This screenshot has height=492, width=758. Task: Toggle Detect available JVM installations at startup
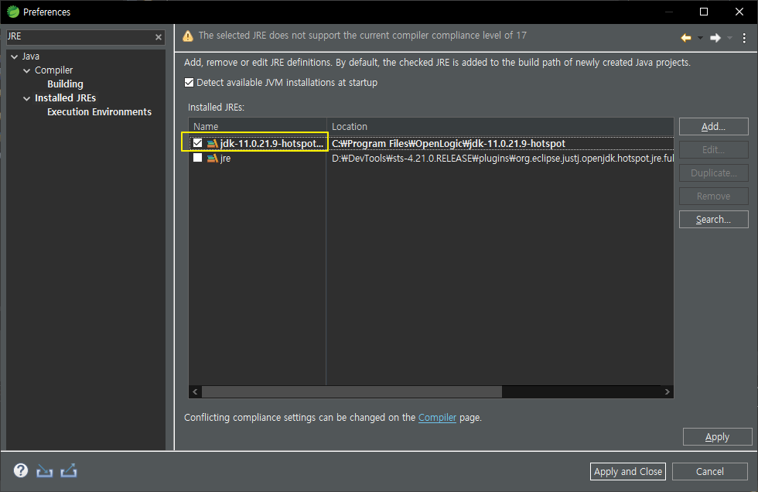click(189, 83)
